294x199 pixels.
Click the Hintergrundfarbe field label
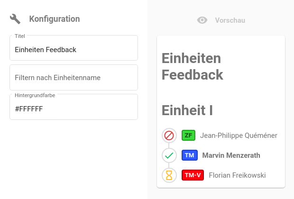tap(35, 95)
